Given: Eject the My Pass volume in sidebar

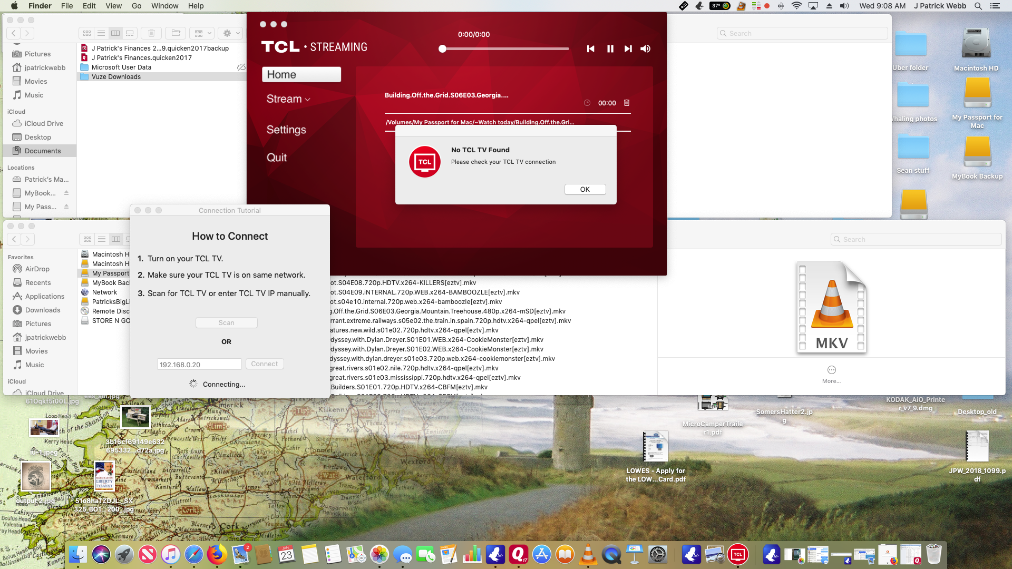Looking at the screenshot, I should 66,207.
